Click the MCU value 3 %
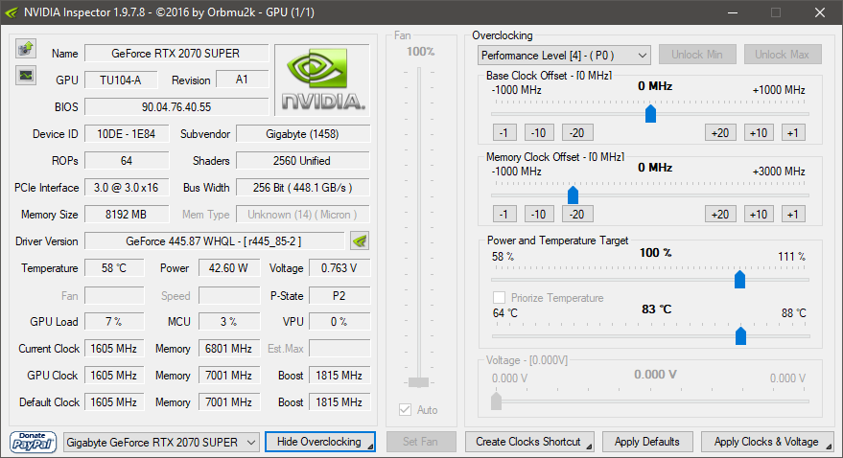843x458 pixels. click(x=229, y=322)
